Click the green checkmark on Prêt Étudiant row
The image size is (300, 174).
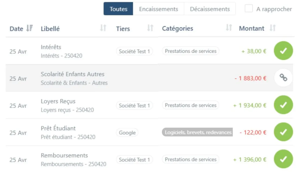pos(283,132)
